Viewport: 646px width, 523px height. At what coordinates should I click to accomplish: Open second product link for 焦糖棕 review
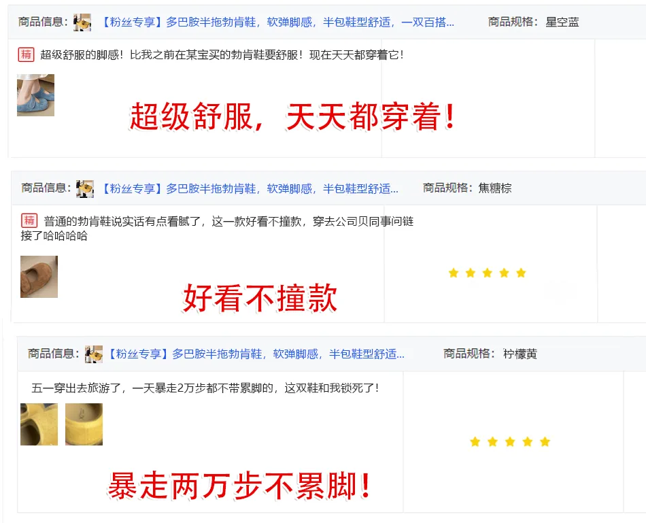250,188
